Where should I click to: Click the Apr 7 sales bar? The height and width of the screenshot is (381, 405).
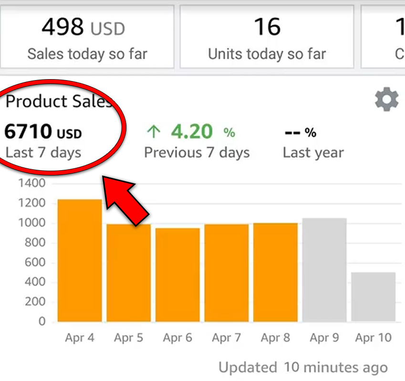click(x=227, y=273)
